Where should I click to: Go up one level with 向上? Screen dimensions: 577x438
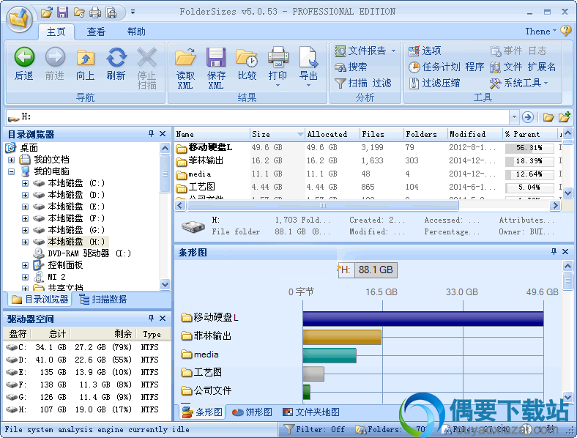pos(86,64)
